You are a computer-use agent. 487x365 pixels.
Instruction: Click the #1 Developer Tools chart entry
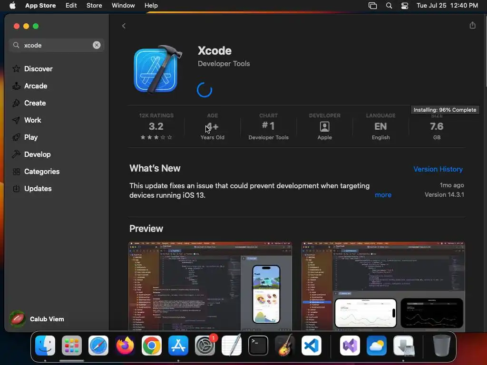pos(268,126)
